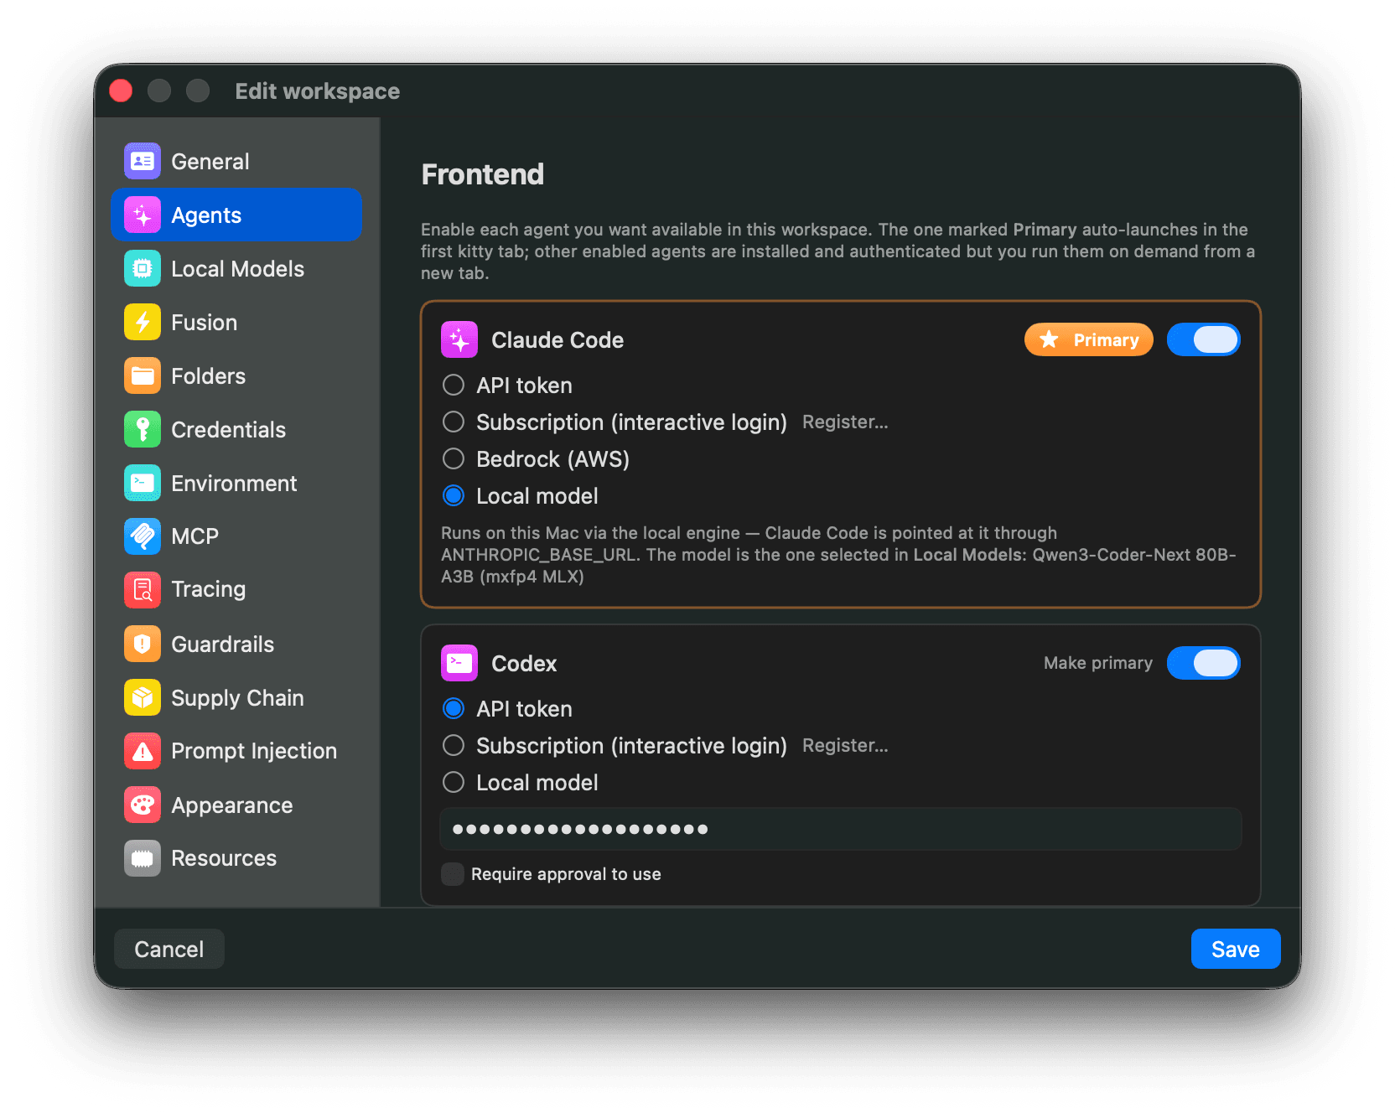Select API token for Codex
The image size is (1395, 1113).
[454, 708]
